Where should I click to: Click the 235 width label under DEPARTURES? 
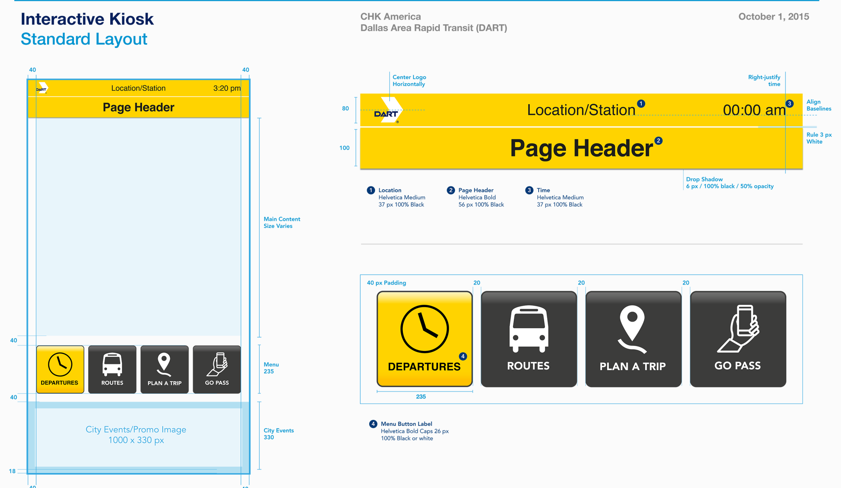coord(421,397)
